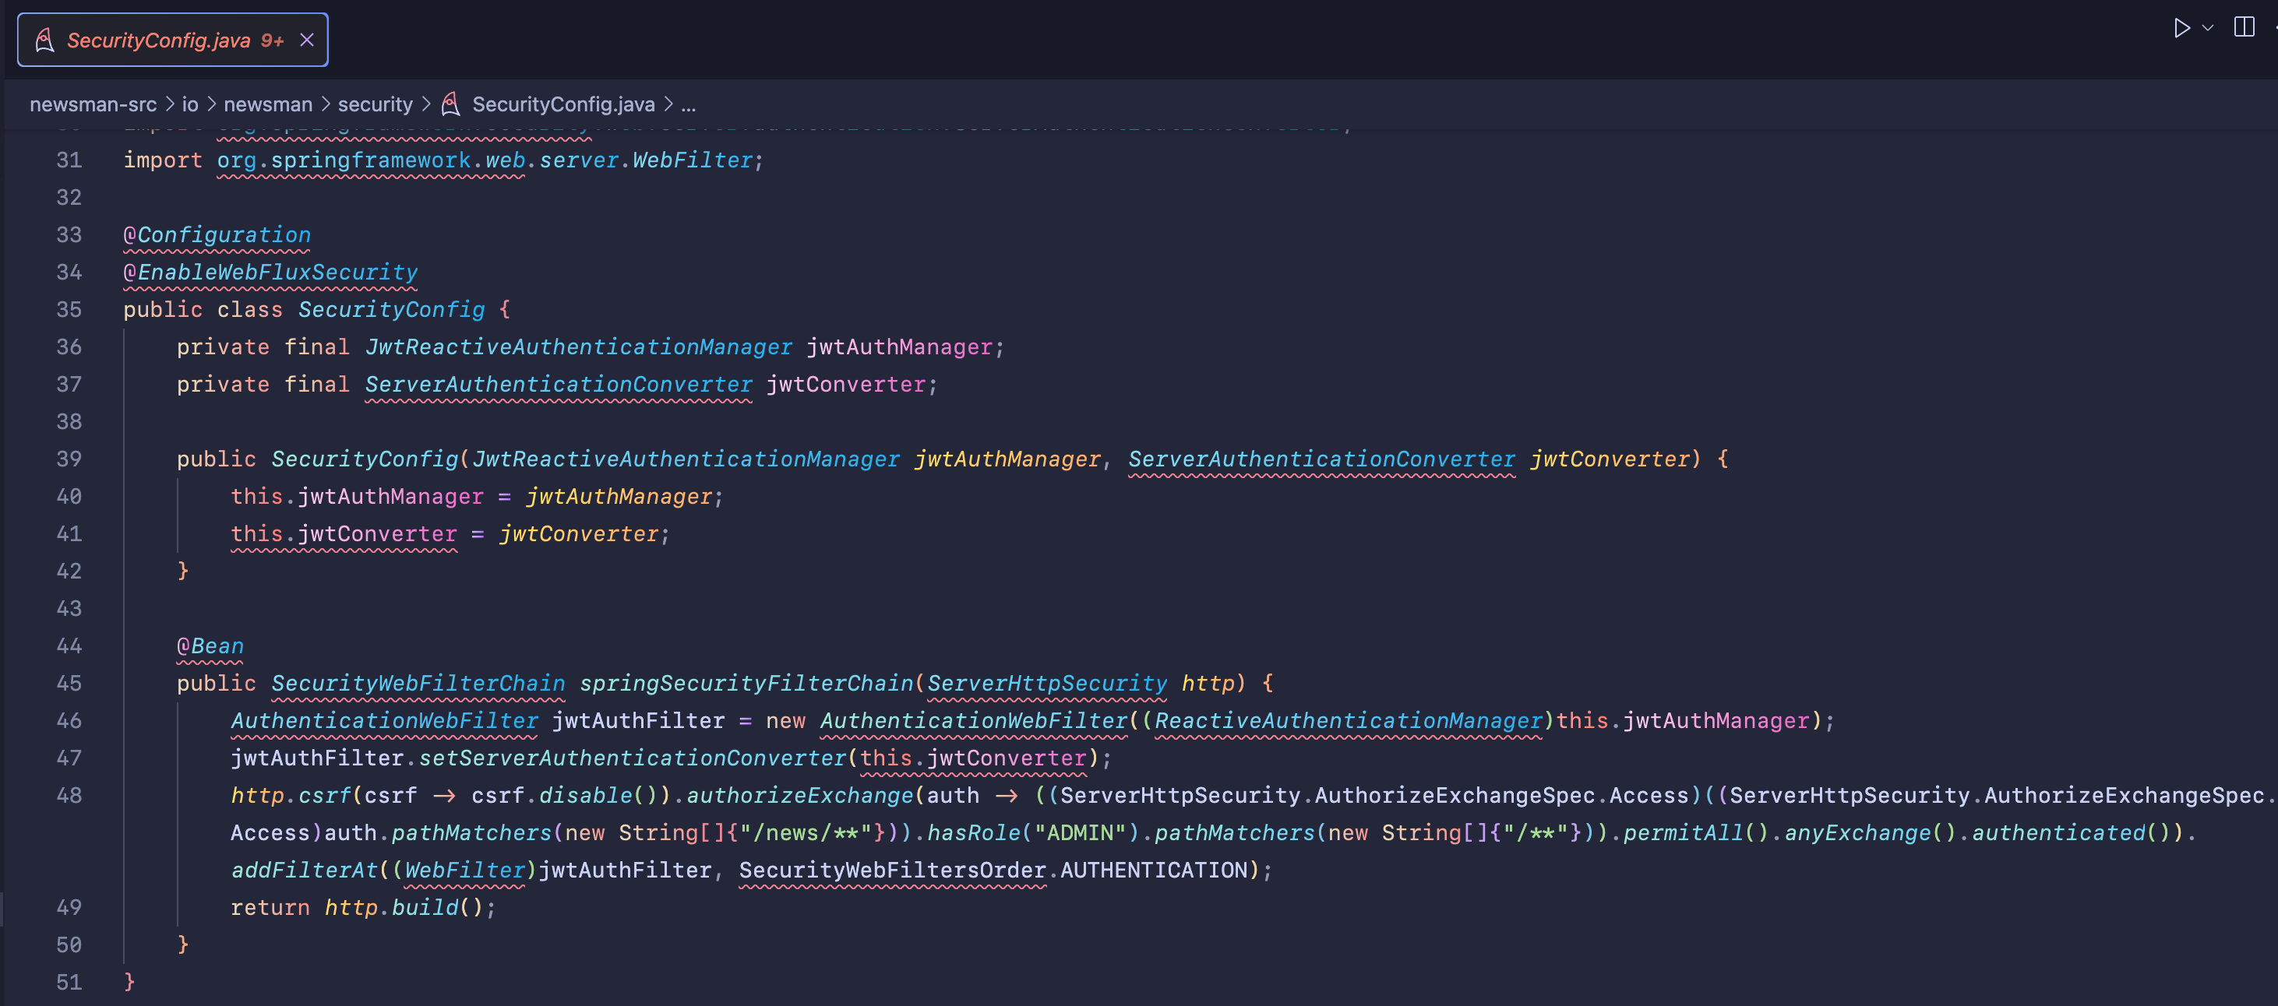
Task: Click springSecurityFilterChain method name
Action: 746,684
